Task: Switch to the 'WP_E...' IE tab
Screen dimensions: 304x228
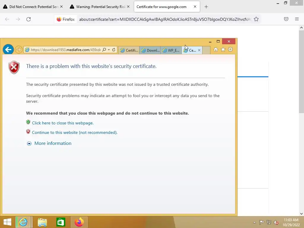Action: [x=171, y=50]
